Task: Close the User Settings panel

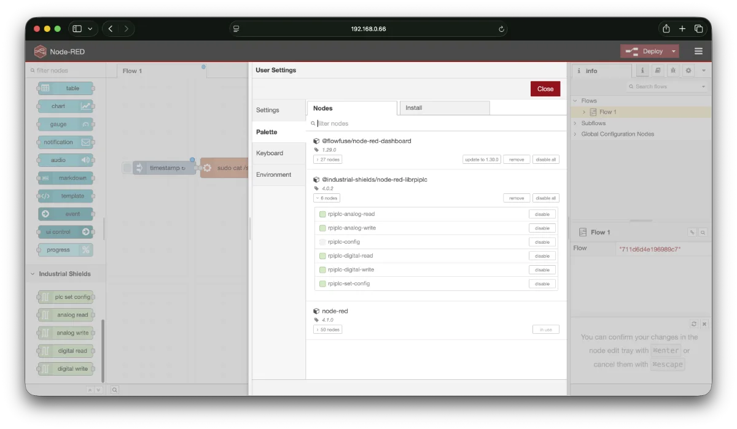Action: (545, 89)
